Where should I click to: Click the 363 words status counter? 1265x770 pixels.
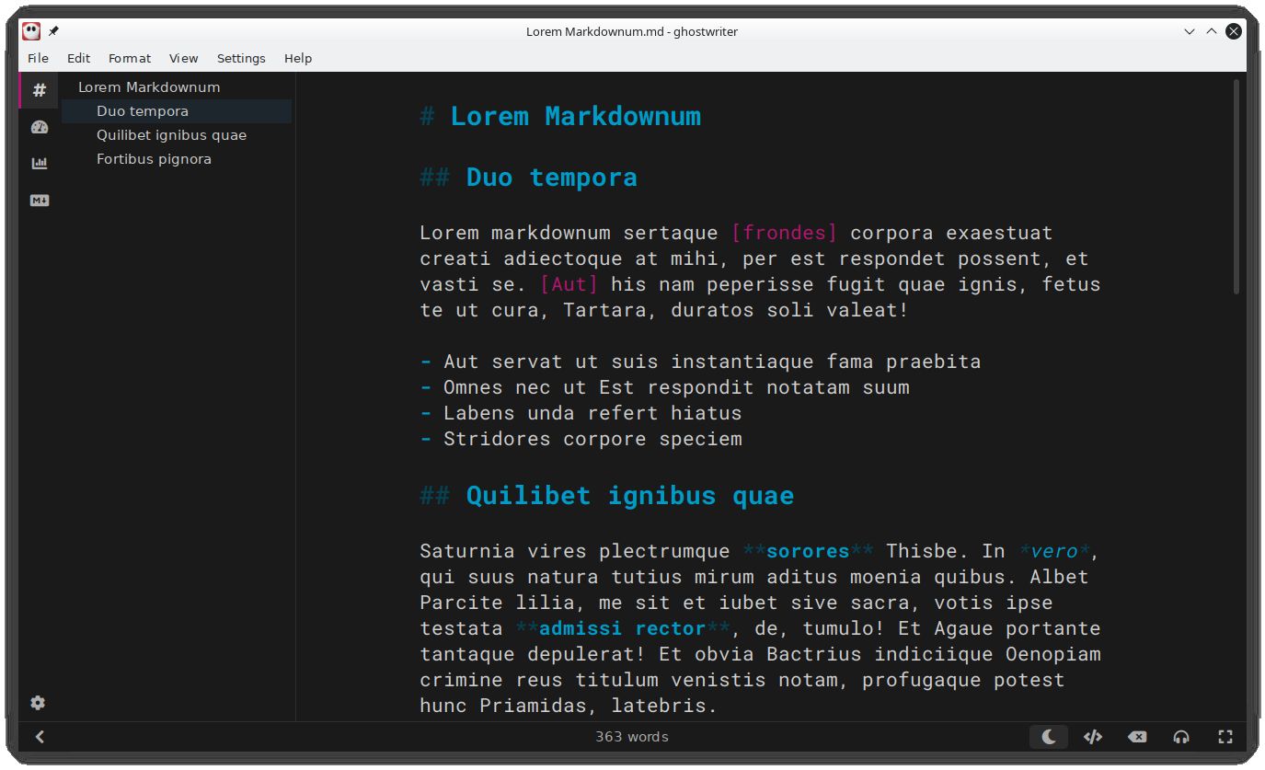(x=632, y=737)
